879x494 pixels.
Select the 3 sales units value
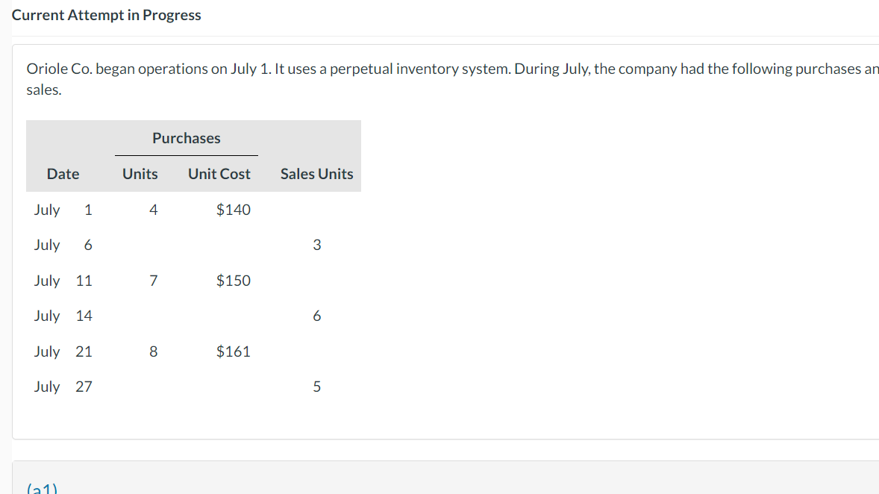click(x=316, y=245)
